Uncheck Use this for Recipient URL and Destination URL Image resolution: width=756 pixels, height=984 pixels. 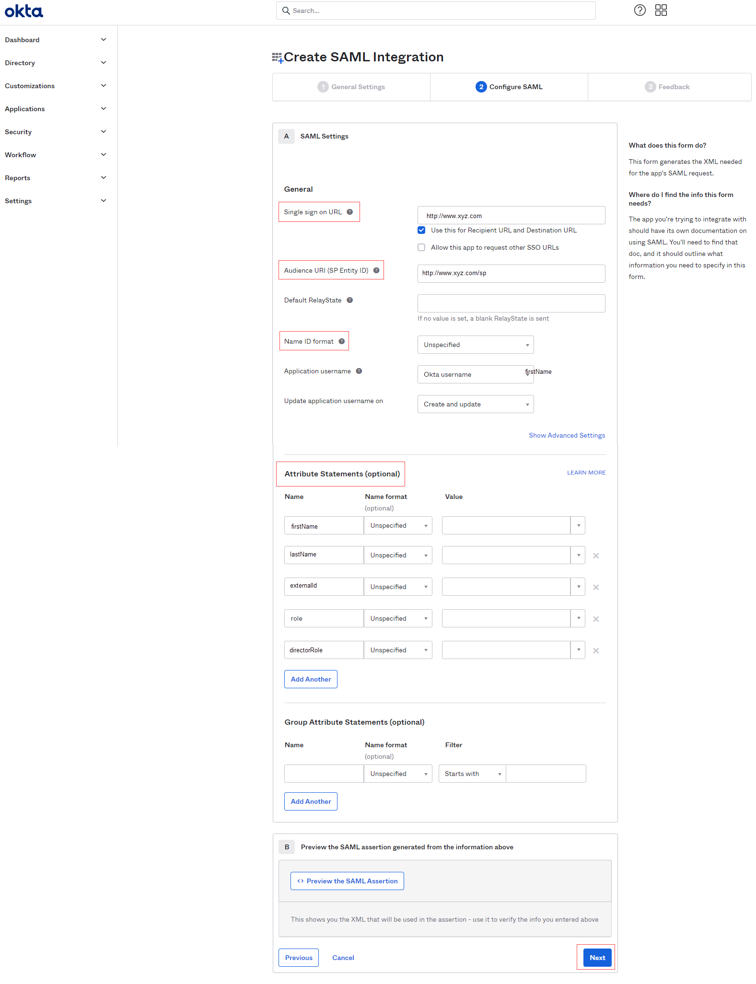[421, 230]
